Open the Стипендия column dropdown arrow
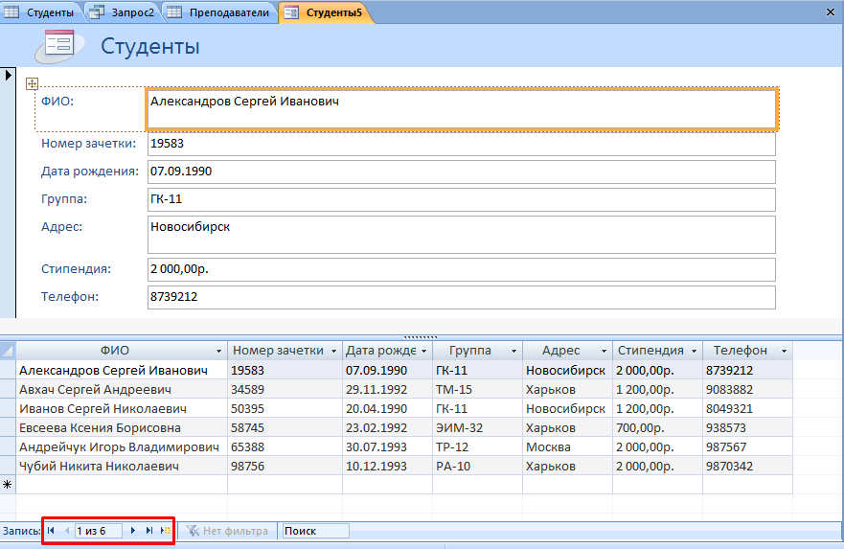The height and width of the screenshot is (549, 844). [694, 351]
